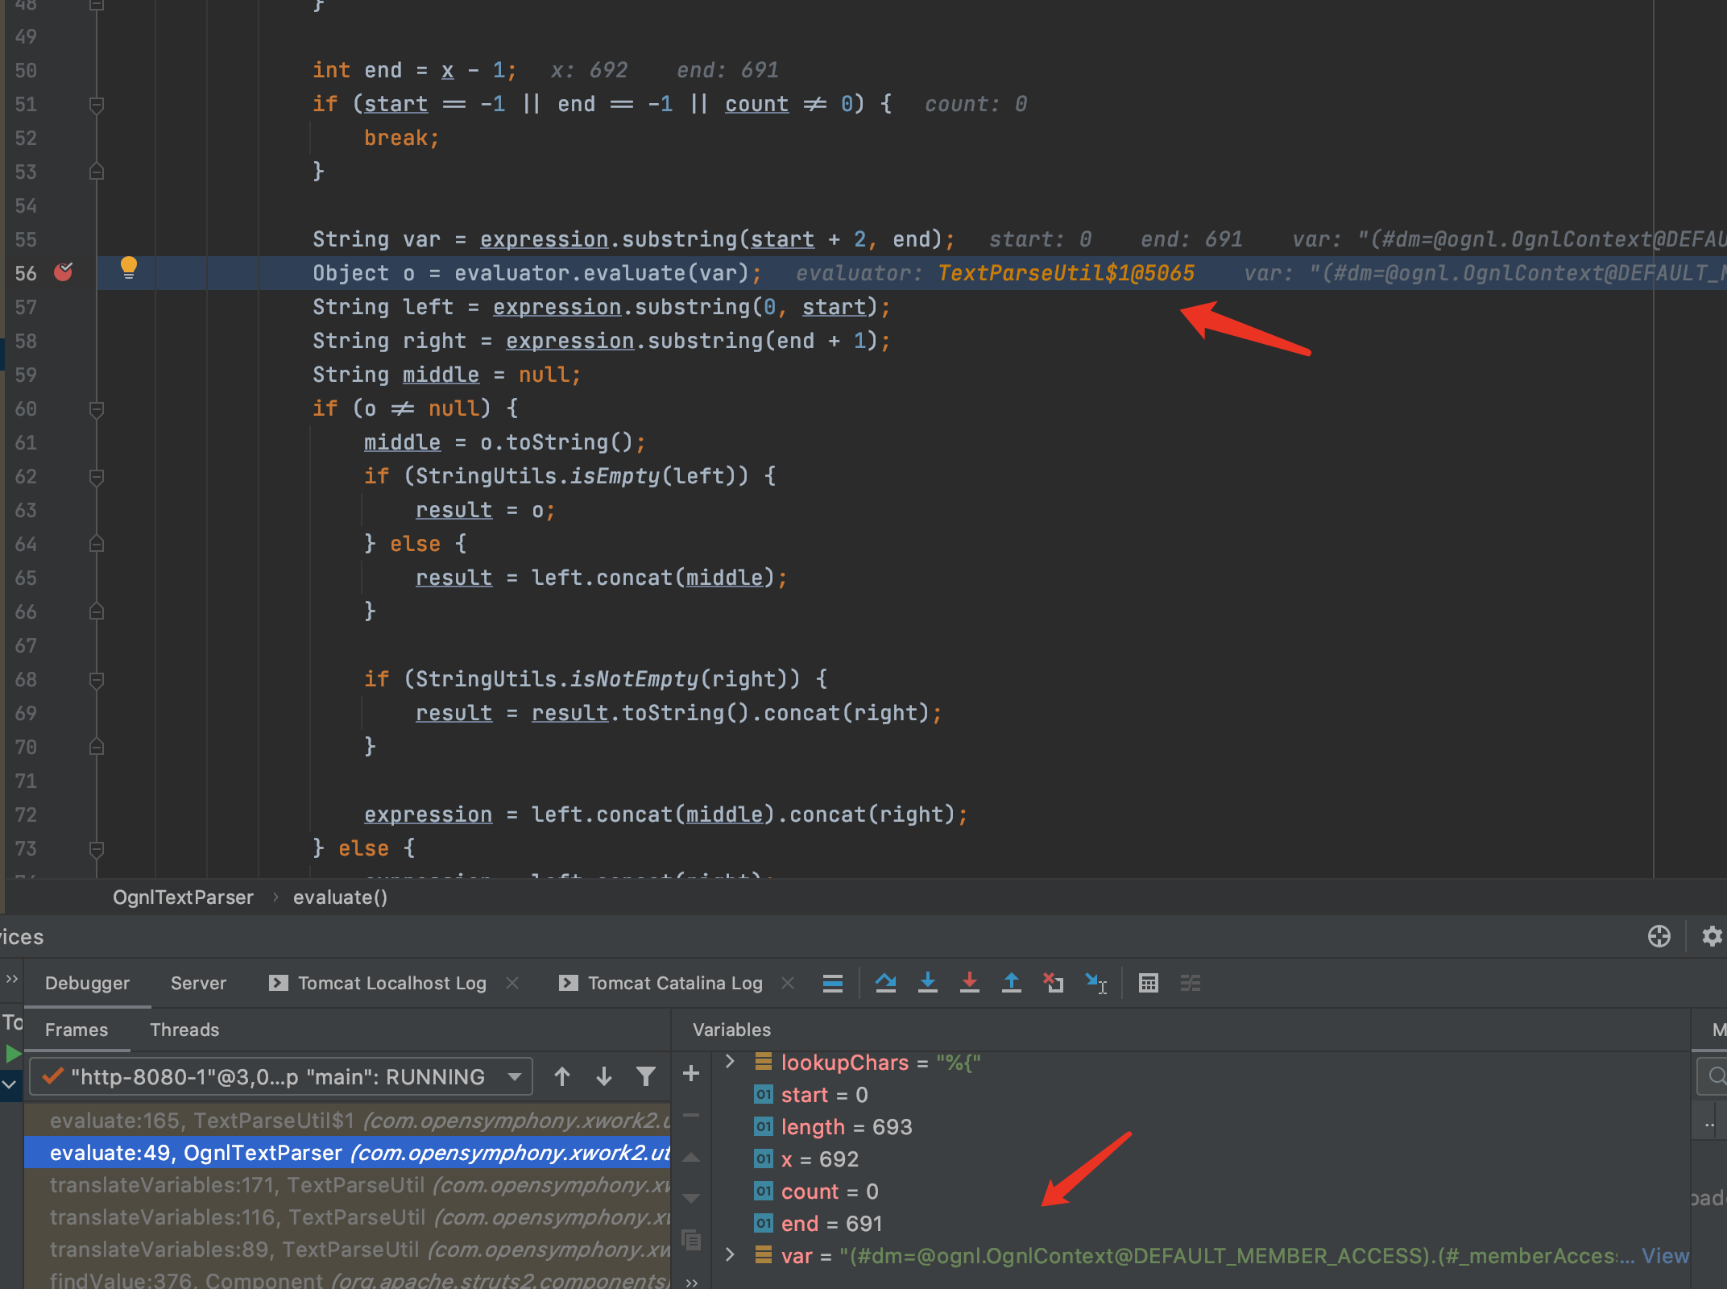The width and height of the screenshot is (1727, 1289).
Task: Remove watch with minus icon
Action: (x=691, y=1116)
